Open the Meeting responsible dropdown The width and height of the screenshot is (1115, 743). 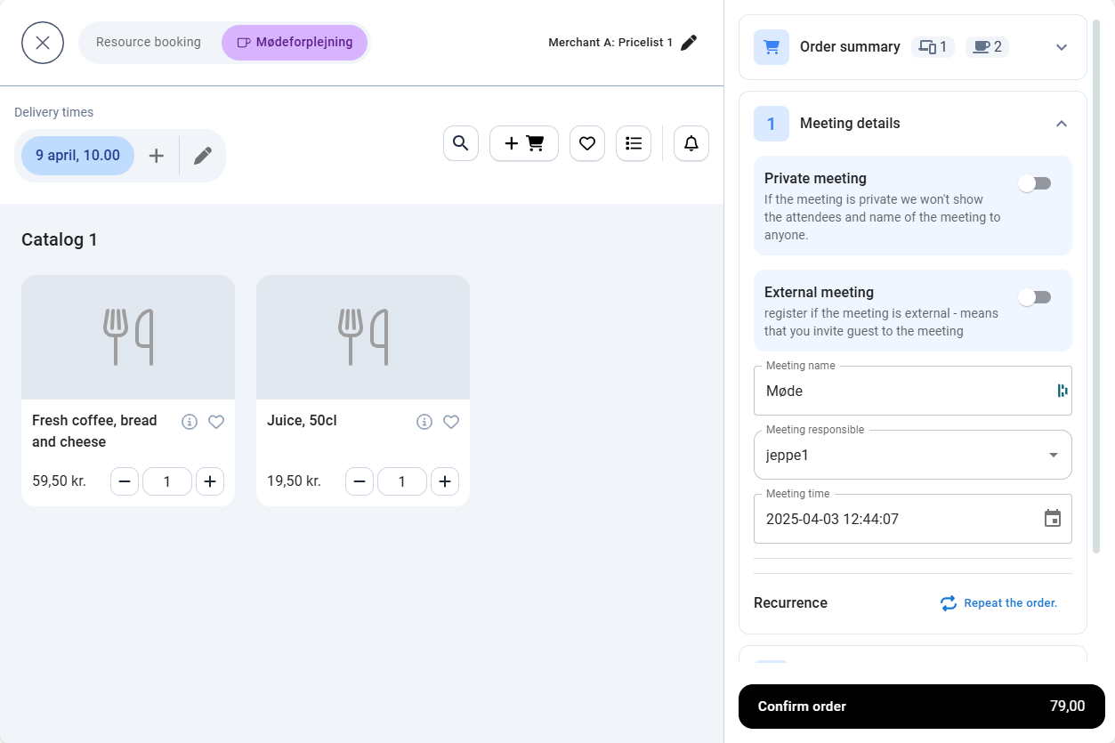913,455
